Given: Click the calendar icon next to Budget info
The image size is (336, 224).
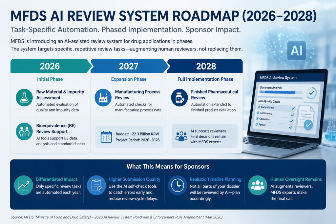Looking at the screenshot, I should [x=106, y=137].
